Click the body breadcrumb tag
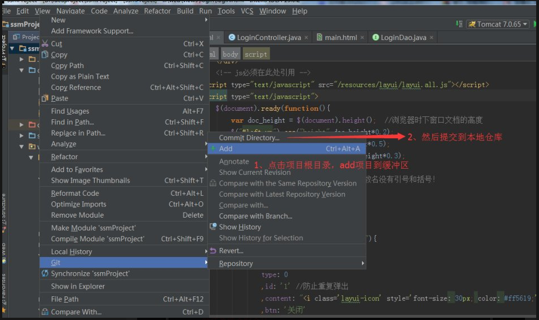 click(230, 55)
